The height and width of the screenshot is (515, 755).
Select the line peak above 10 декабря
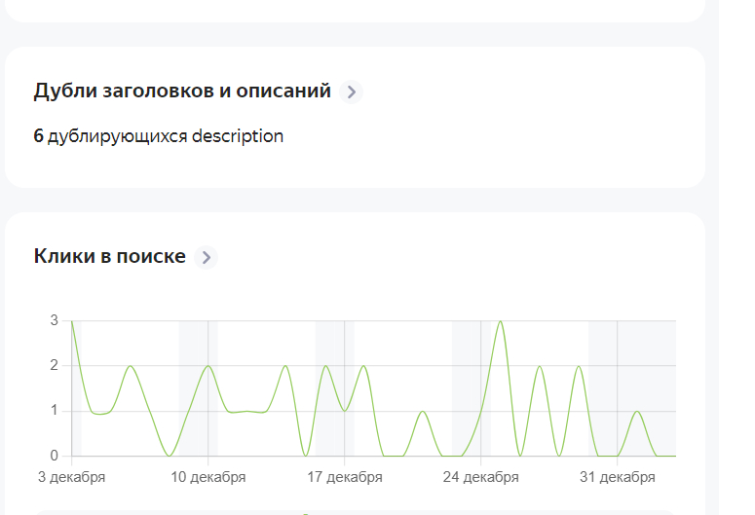pos(208,366)
